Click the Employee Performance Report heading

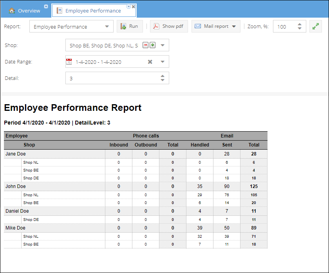pos(72,108)
